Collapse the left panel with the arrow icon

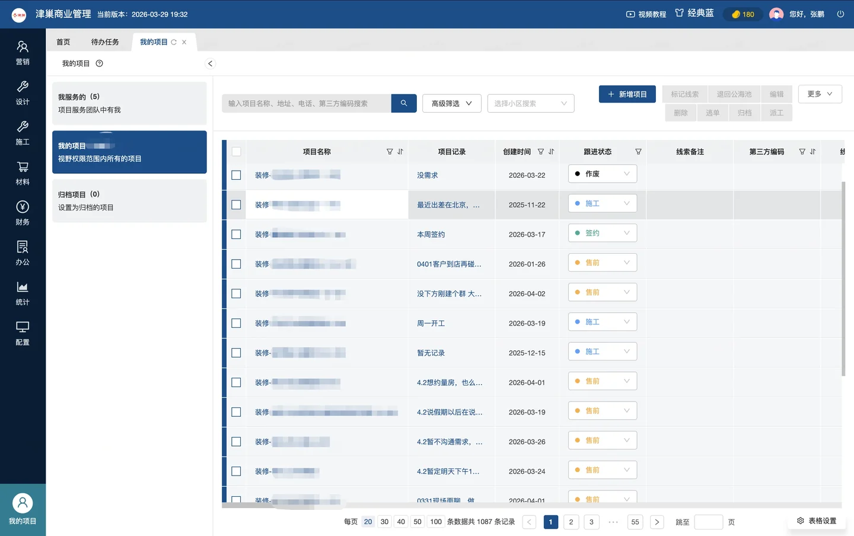[x=210, y=63]
